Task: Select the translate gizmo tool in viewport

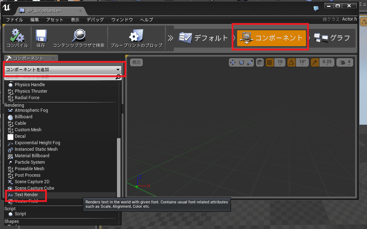Action: point(233,62)
